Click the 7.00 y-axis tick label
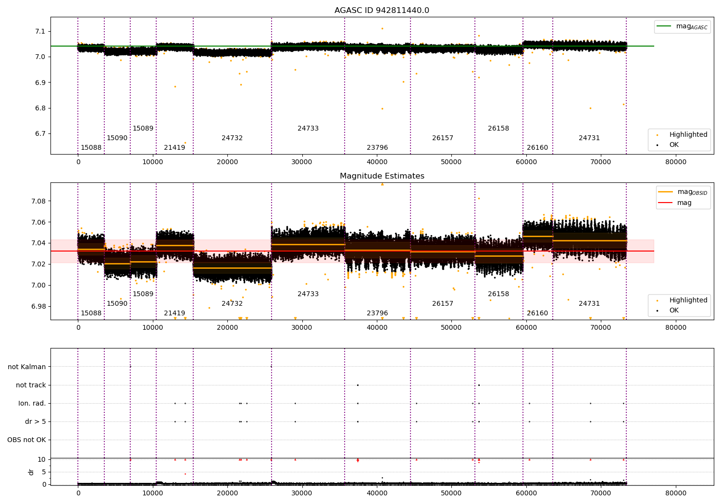 pos(38,285)
